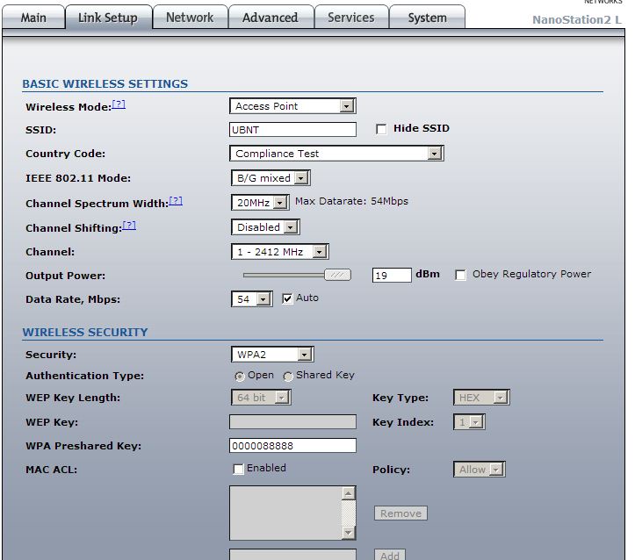Enable the Hide SSID checkbox
The width and height of the screenshot is (635, 560).
(x=381, y=129)
